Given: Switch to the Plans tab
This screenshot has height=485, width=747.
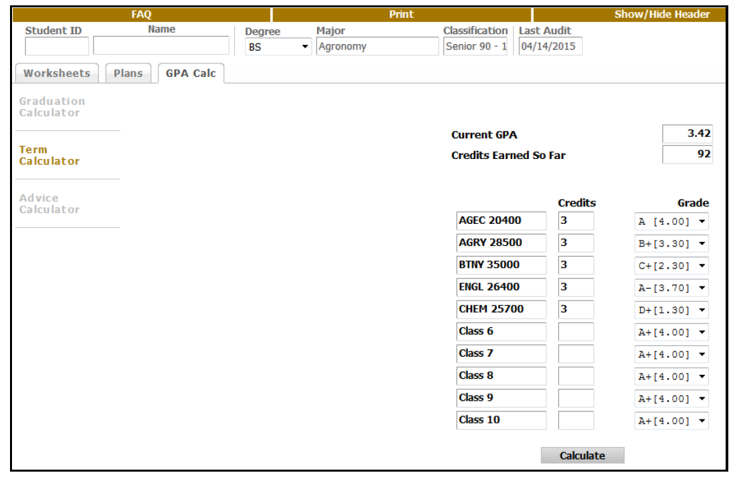Looking at the screenshot, I should pos(128,73).
